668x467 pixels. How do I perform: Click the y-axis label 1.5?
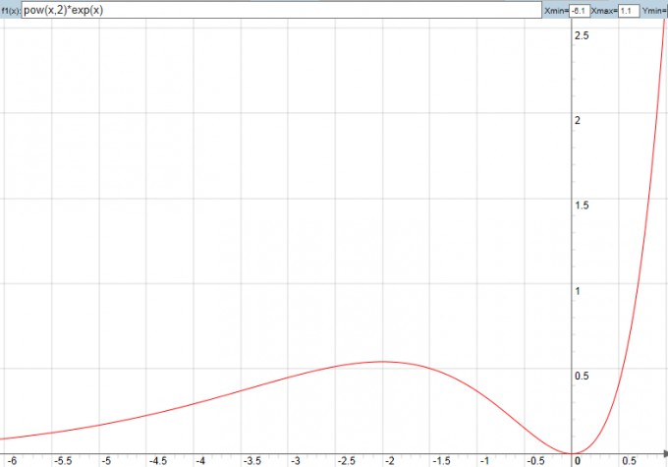click(582, 205)
